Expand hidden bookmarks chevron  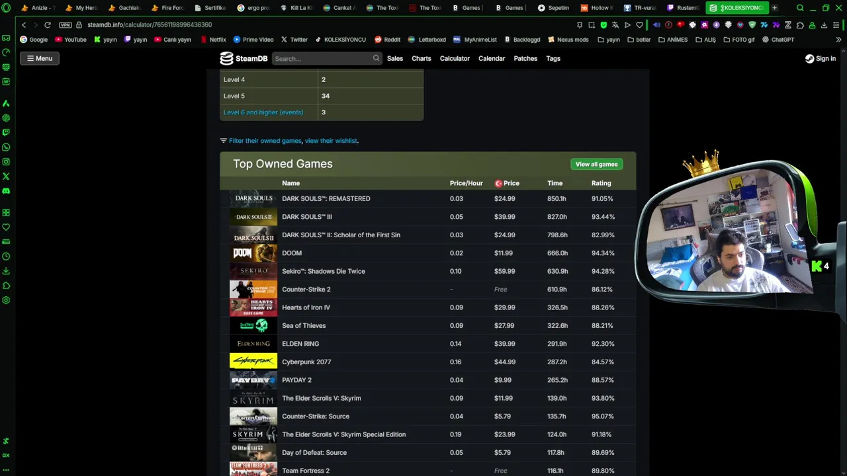pyautogui.click(x=838, y=40)
